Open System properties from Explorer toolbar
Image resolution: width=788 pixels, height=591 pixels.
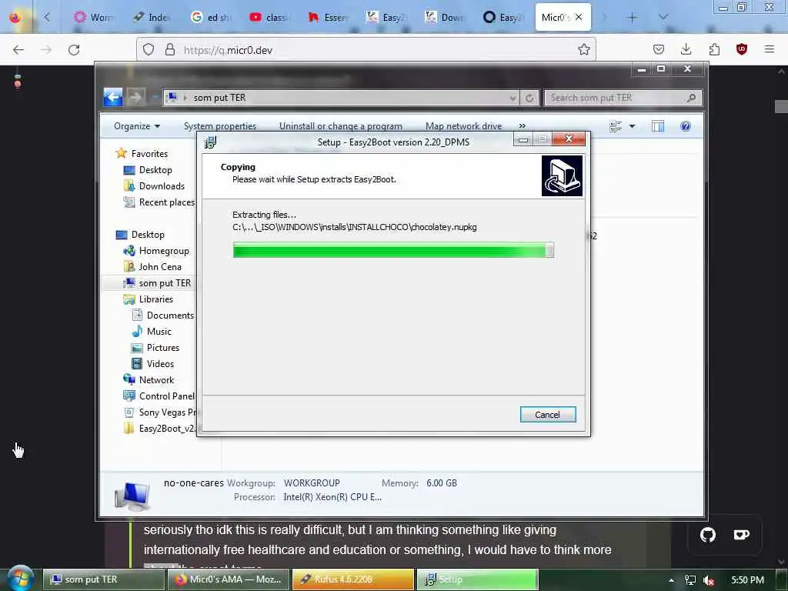(x=220, y=126)
